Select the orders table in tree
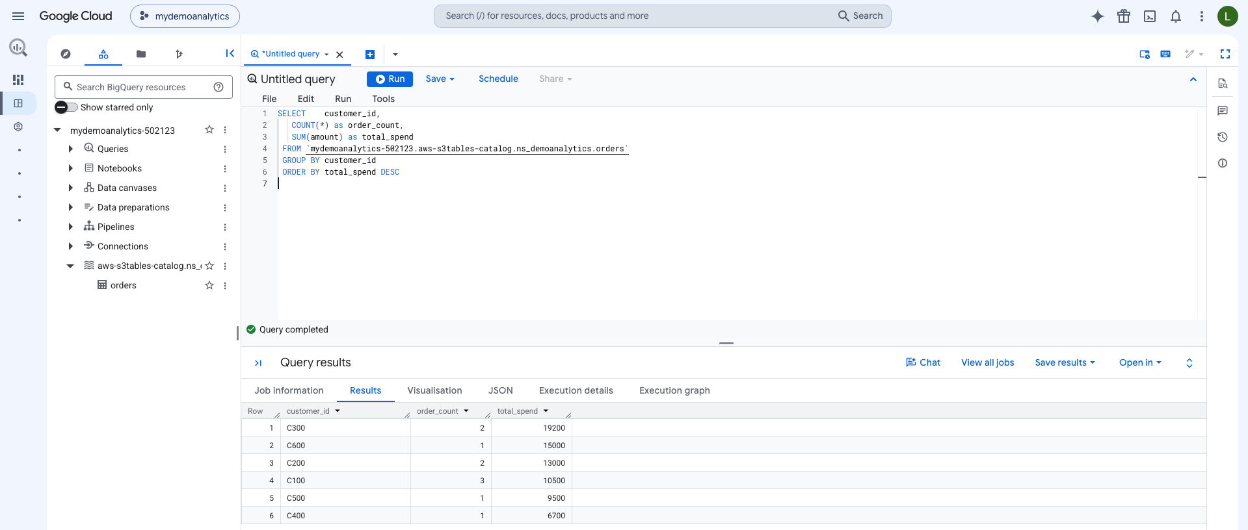Screen dimensions: 1248x530 click(x=123, y=285)
